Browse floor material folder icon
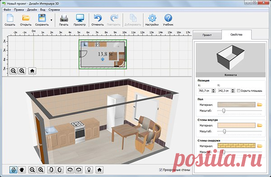Viewport: 271px width, 177px height. point(260,105)
